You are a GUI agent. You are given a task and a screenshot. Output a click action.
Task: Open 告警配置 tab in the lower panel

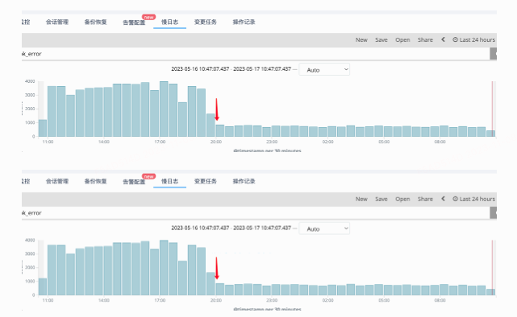[x=134, y=182]
